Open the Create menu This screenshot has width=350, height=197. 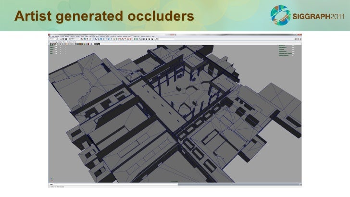point(62,37)
